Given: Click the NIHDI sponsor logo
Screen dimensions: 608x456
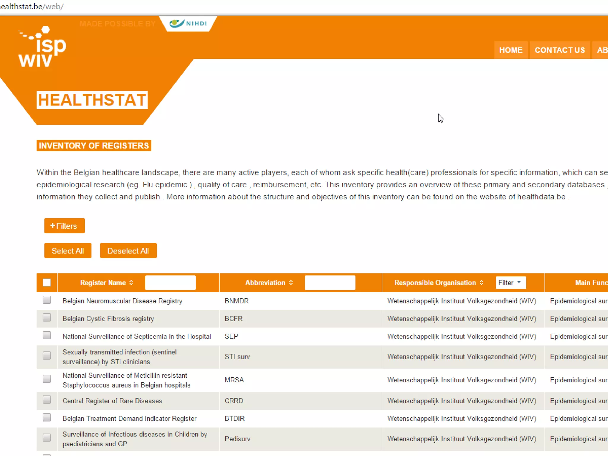Looking at the screenshot, I should click(x=188, y=23).
